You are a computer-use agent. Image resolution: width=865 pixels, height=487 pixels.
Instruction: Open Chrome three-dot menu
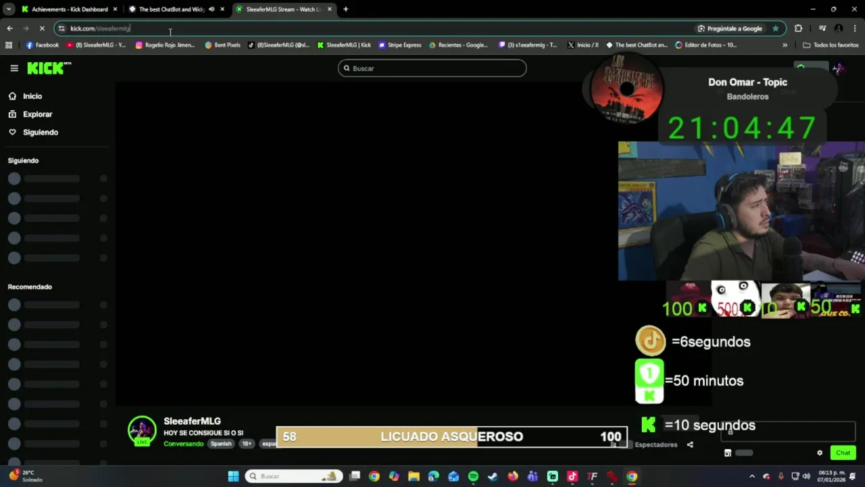coord(855,28)
